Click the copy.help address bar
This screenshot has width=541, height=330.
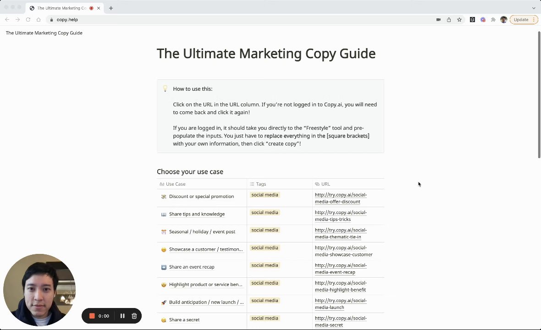[229, 20]
